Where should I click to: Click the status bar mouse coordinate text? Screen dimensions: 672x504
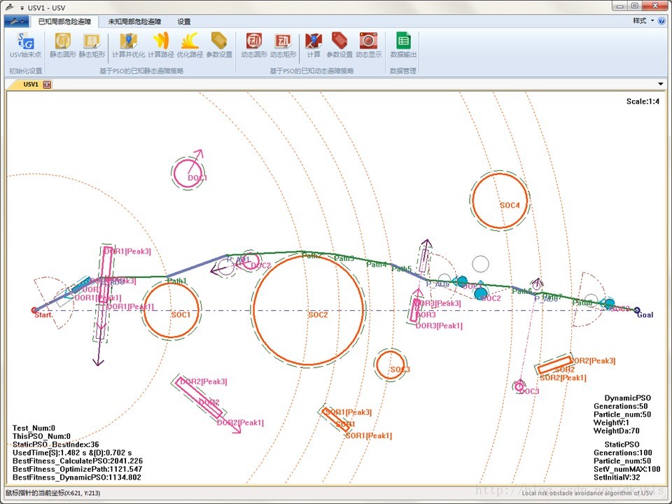53,493
